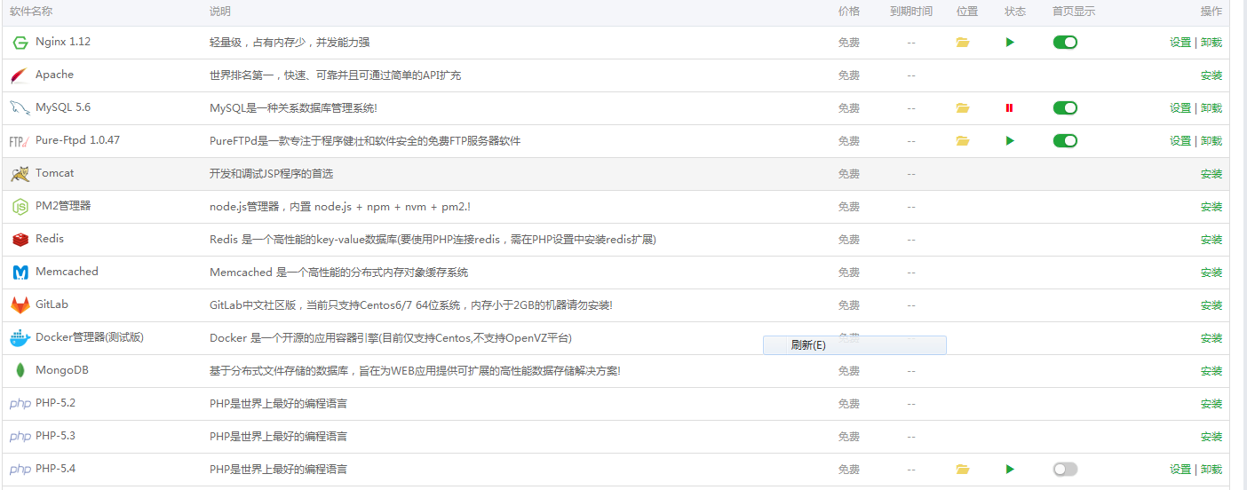This screenshot has height=490, width=1247.
Task: Toggle Nginx homepage display switch
Action: tap(1065, 43)
